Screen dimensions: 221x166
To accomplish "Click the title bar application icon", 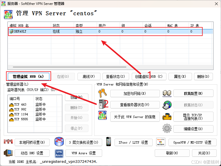I will [x=3, y=3].
